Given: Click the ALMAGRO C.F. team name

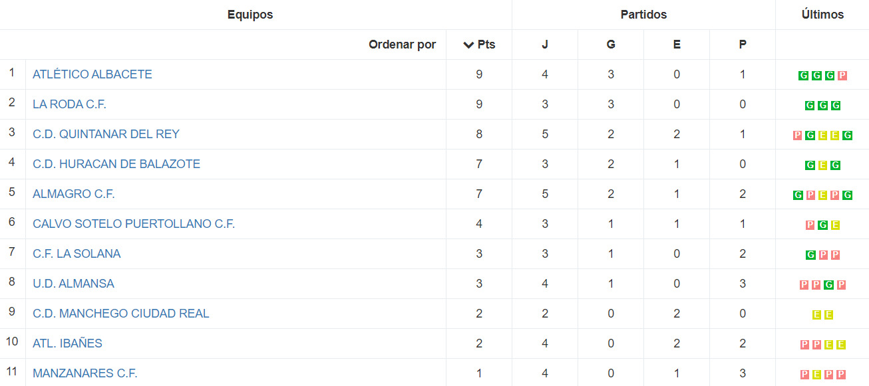Looking at the screenshot, I should [74, 194].
